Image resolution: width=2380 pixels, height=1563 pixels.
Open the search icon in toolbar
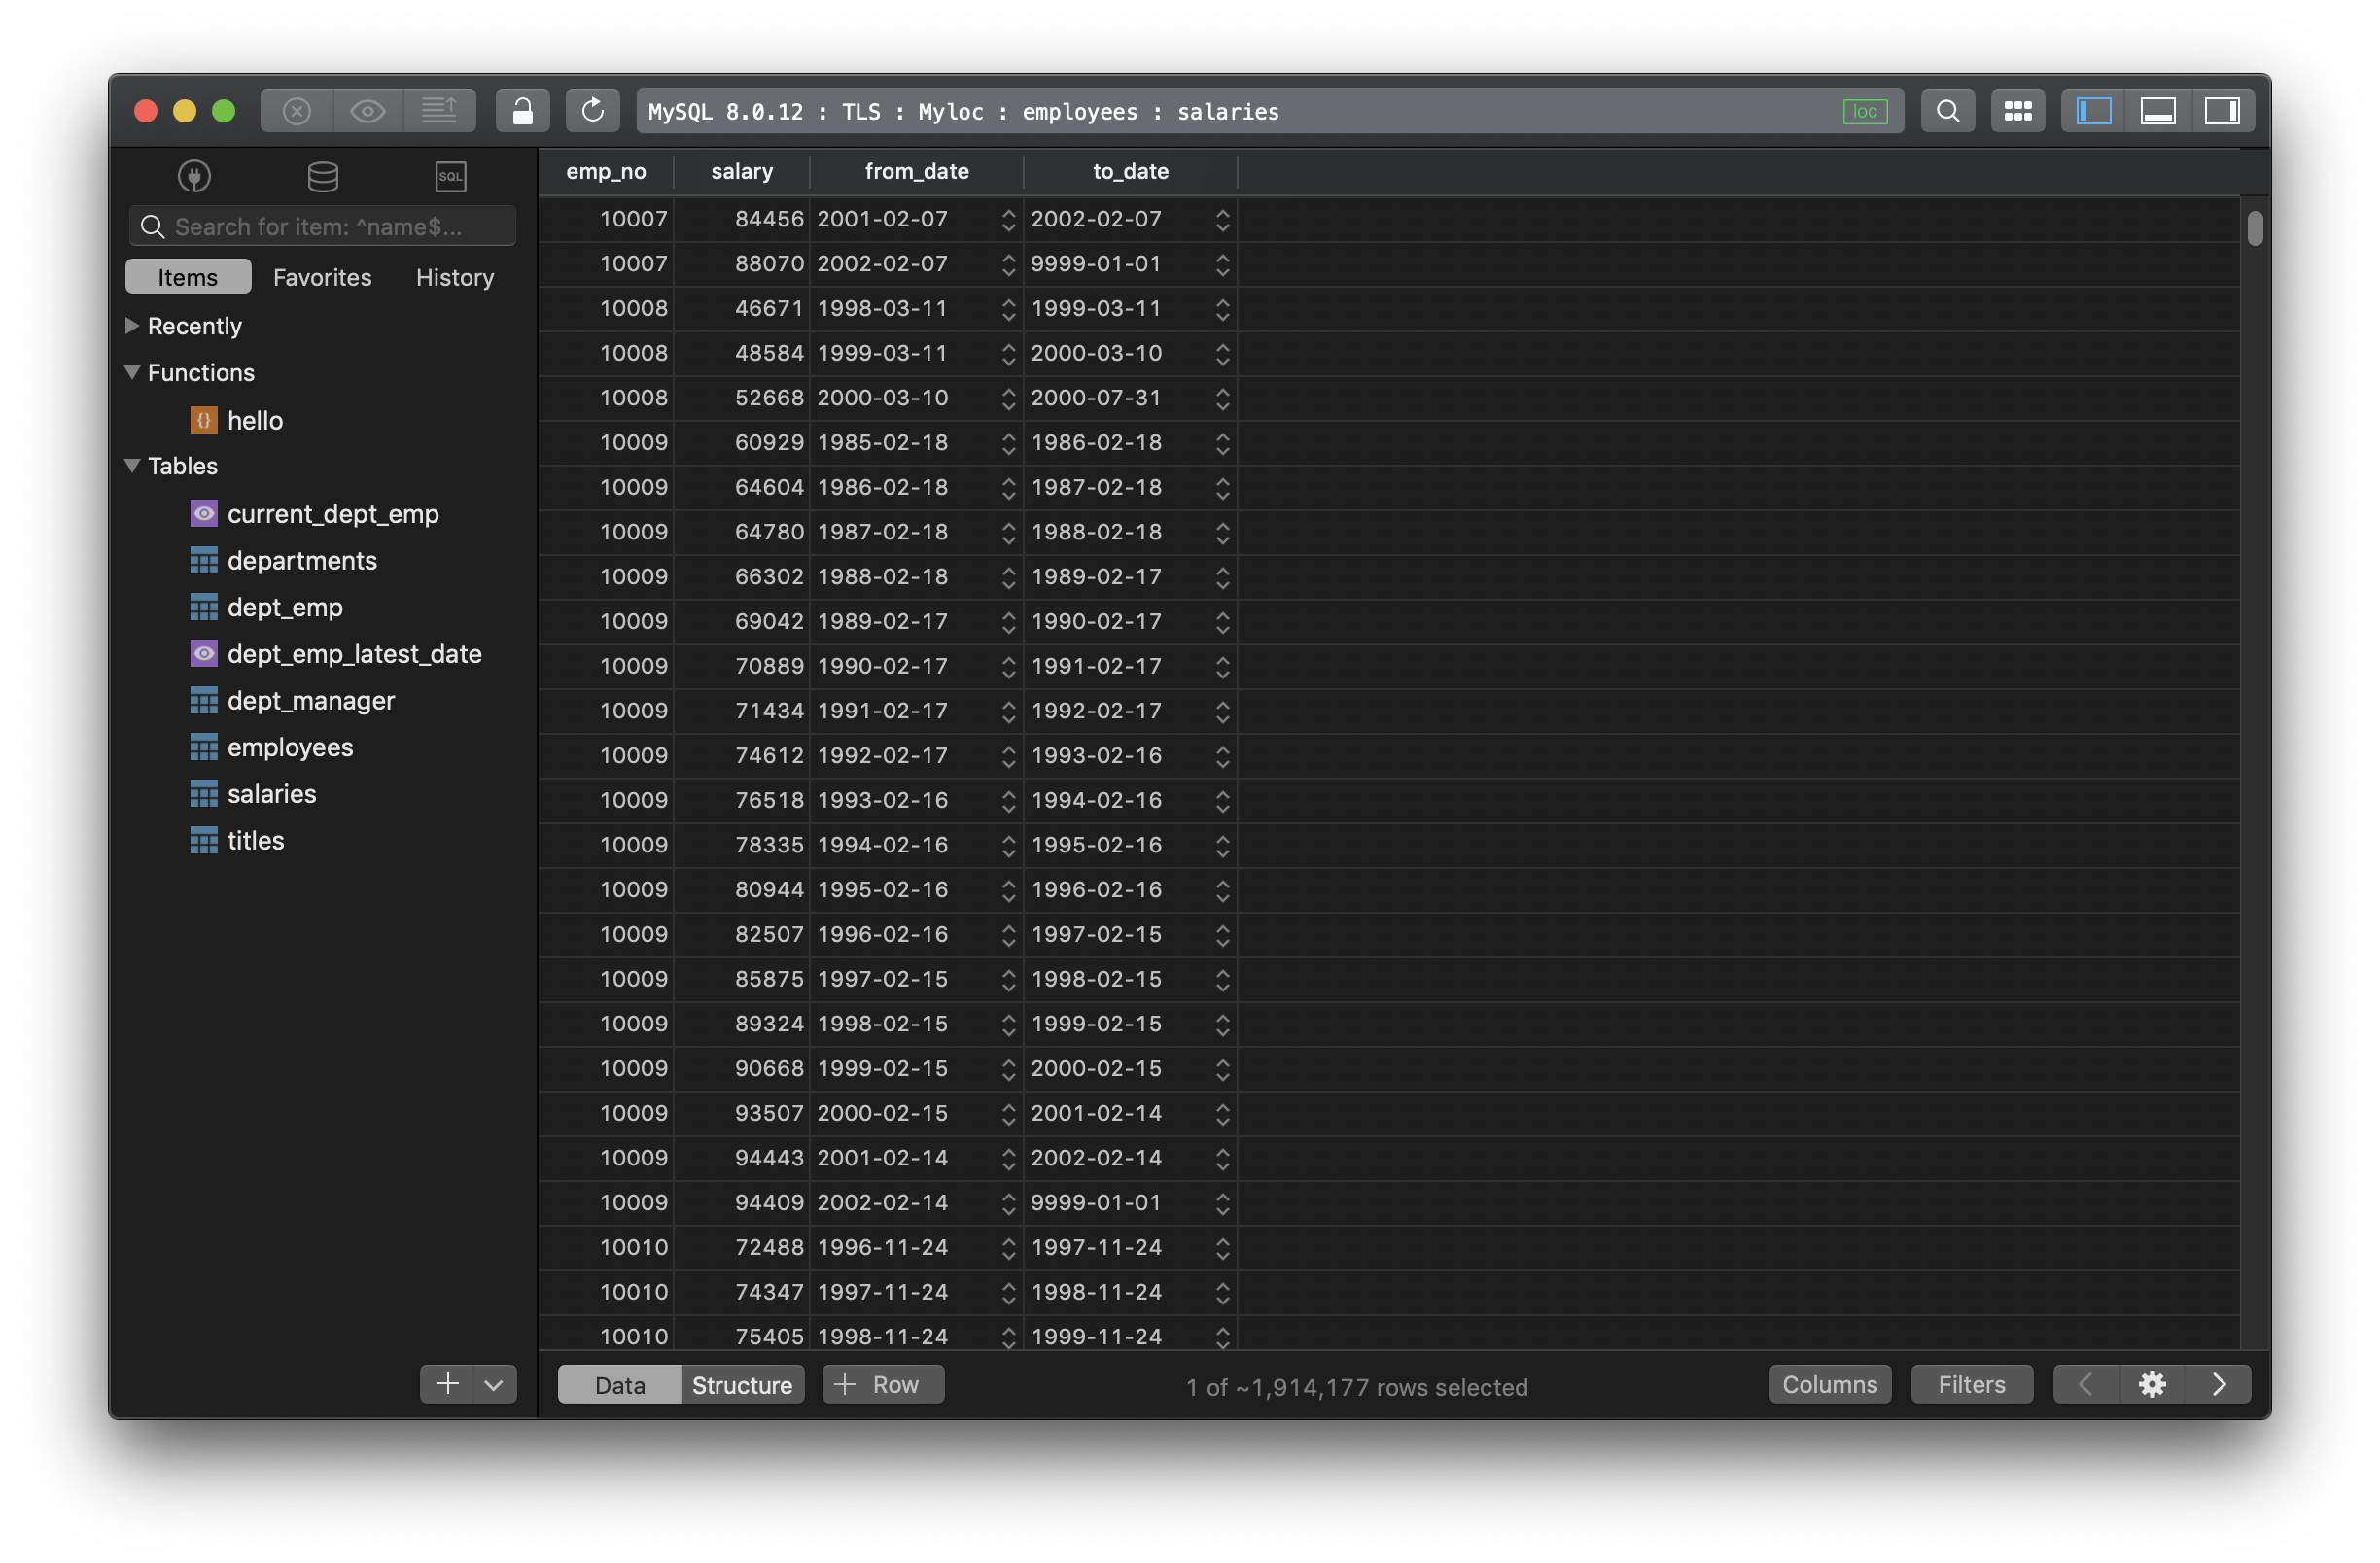1947,108
